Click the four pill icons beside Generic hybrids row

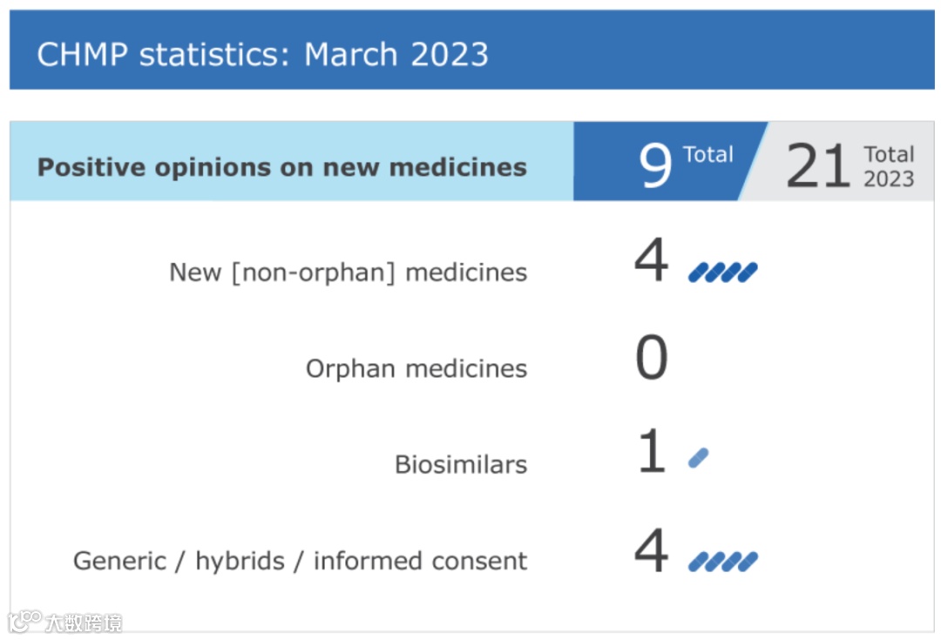(722, 562)
